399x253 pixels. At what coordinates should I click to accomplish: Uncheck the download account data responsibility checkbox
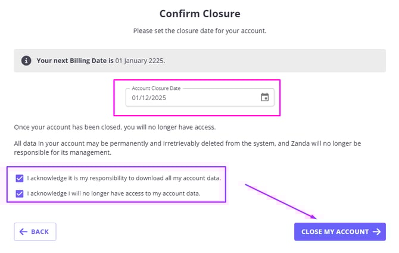(x=20, y=178)
